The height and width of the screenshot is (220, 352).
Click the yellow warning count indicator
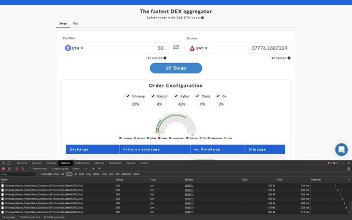(x=335, y=163)
